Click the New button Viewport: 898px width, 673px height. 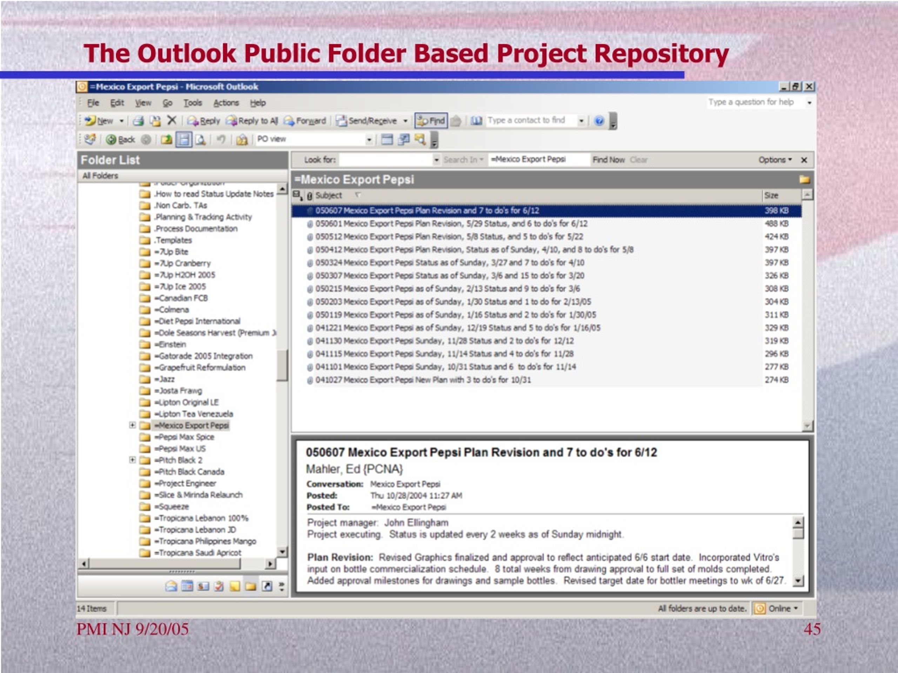pos(99,121)
